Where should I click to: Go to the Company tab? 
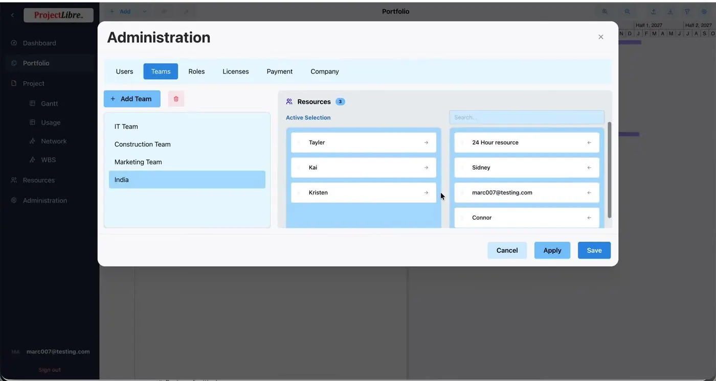(325, 72)
